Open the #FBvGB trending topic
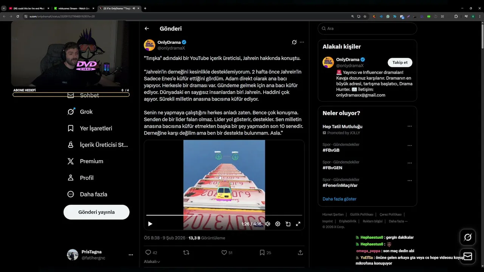Viewport: 484px width, 272px height. [x=331, y=150]
